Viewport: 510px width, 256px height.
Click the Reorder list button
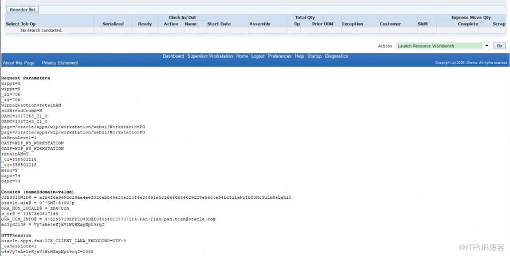(23, 10)
